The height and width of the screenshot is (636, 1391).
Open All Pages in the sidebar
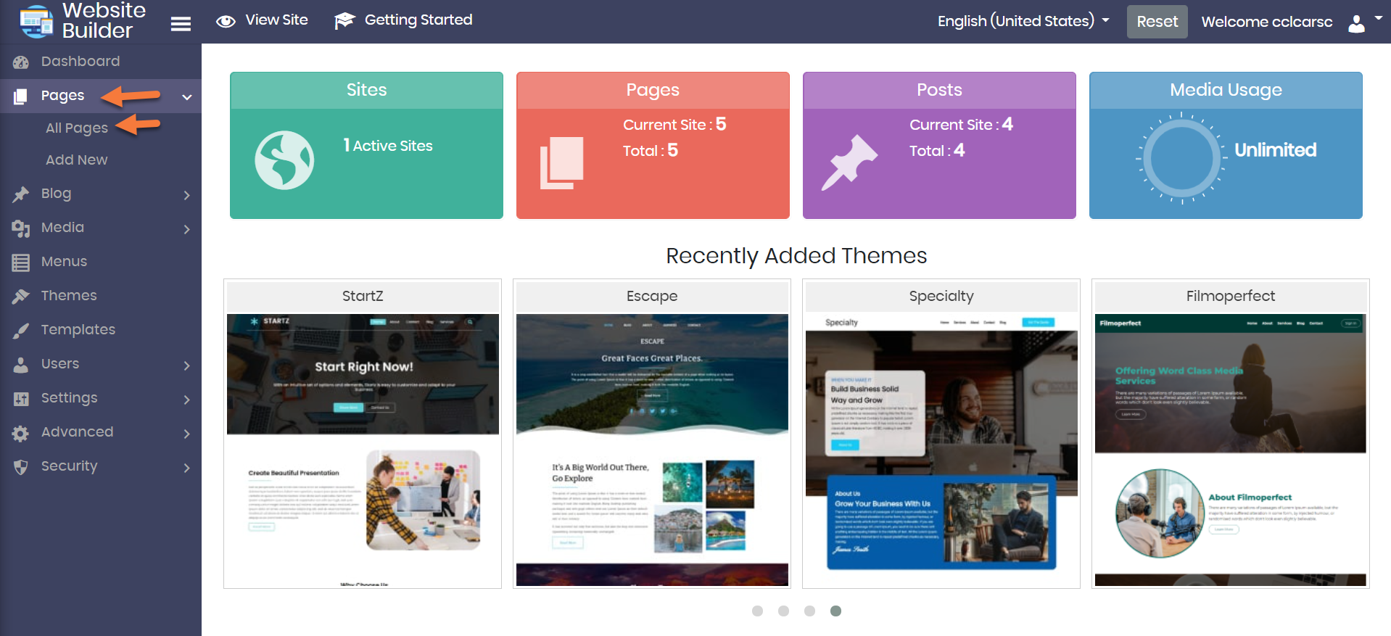(77, 128)
